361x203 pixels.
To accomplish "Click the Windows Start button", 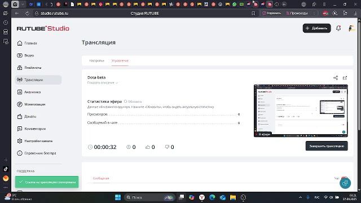I will coord(118,197).
